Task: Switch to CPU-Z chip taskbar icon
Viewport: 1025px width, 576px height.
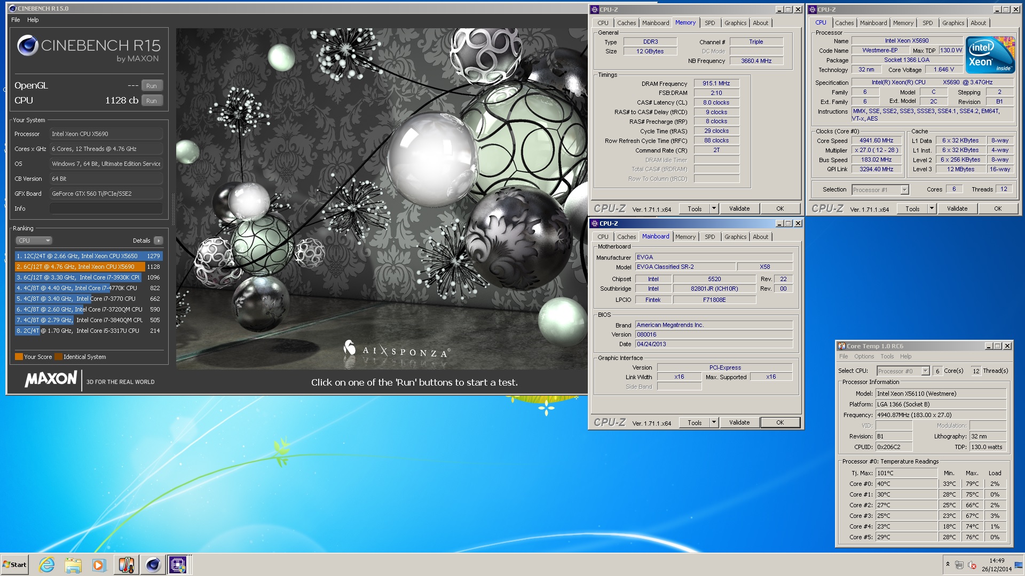Action: pos(178,565)
